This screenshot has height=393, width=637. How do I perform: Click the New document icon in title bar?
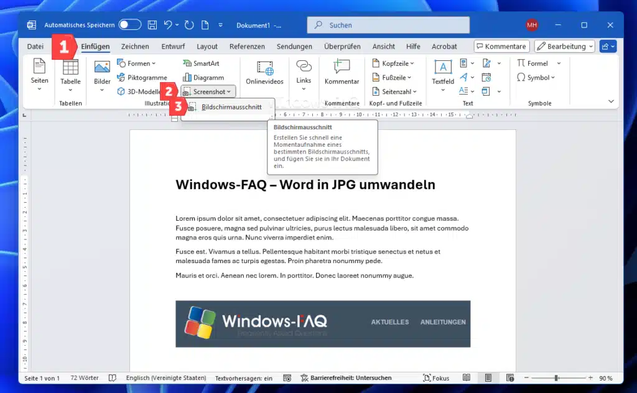click(x=205, y=25)
